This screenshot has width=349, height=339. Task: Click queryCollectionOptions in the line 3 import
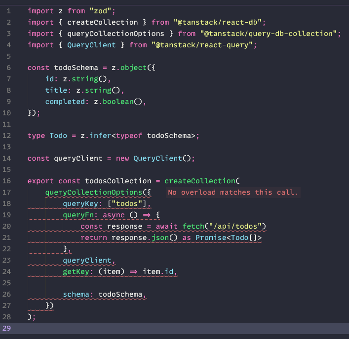(116, 34)
